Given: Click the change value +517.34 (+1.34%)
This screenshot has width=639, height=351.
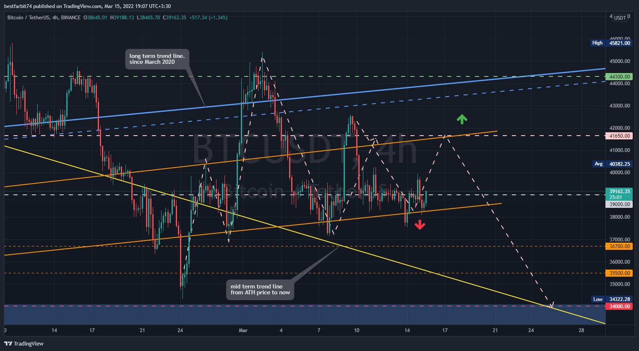Looking at the screenshot, I should (209, 18).
